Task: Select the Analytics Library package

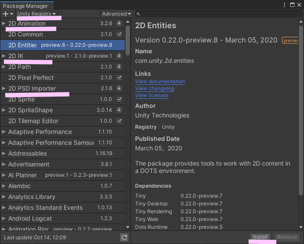Action: pyautogui.click(x=63, y=197)
